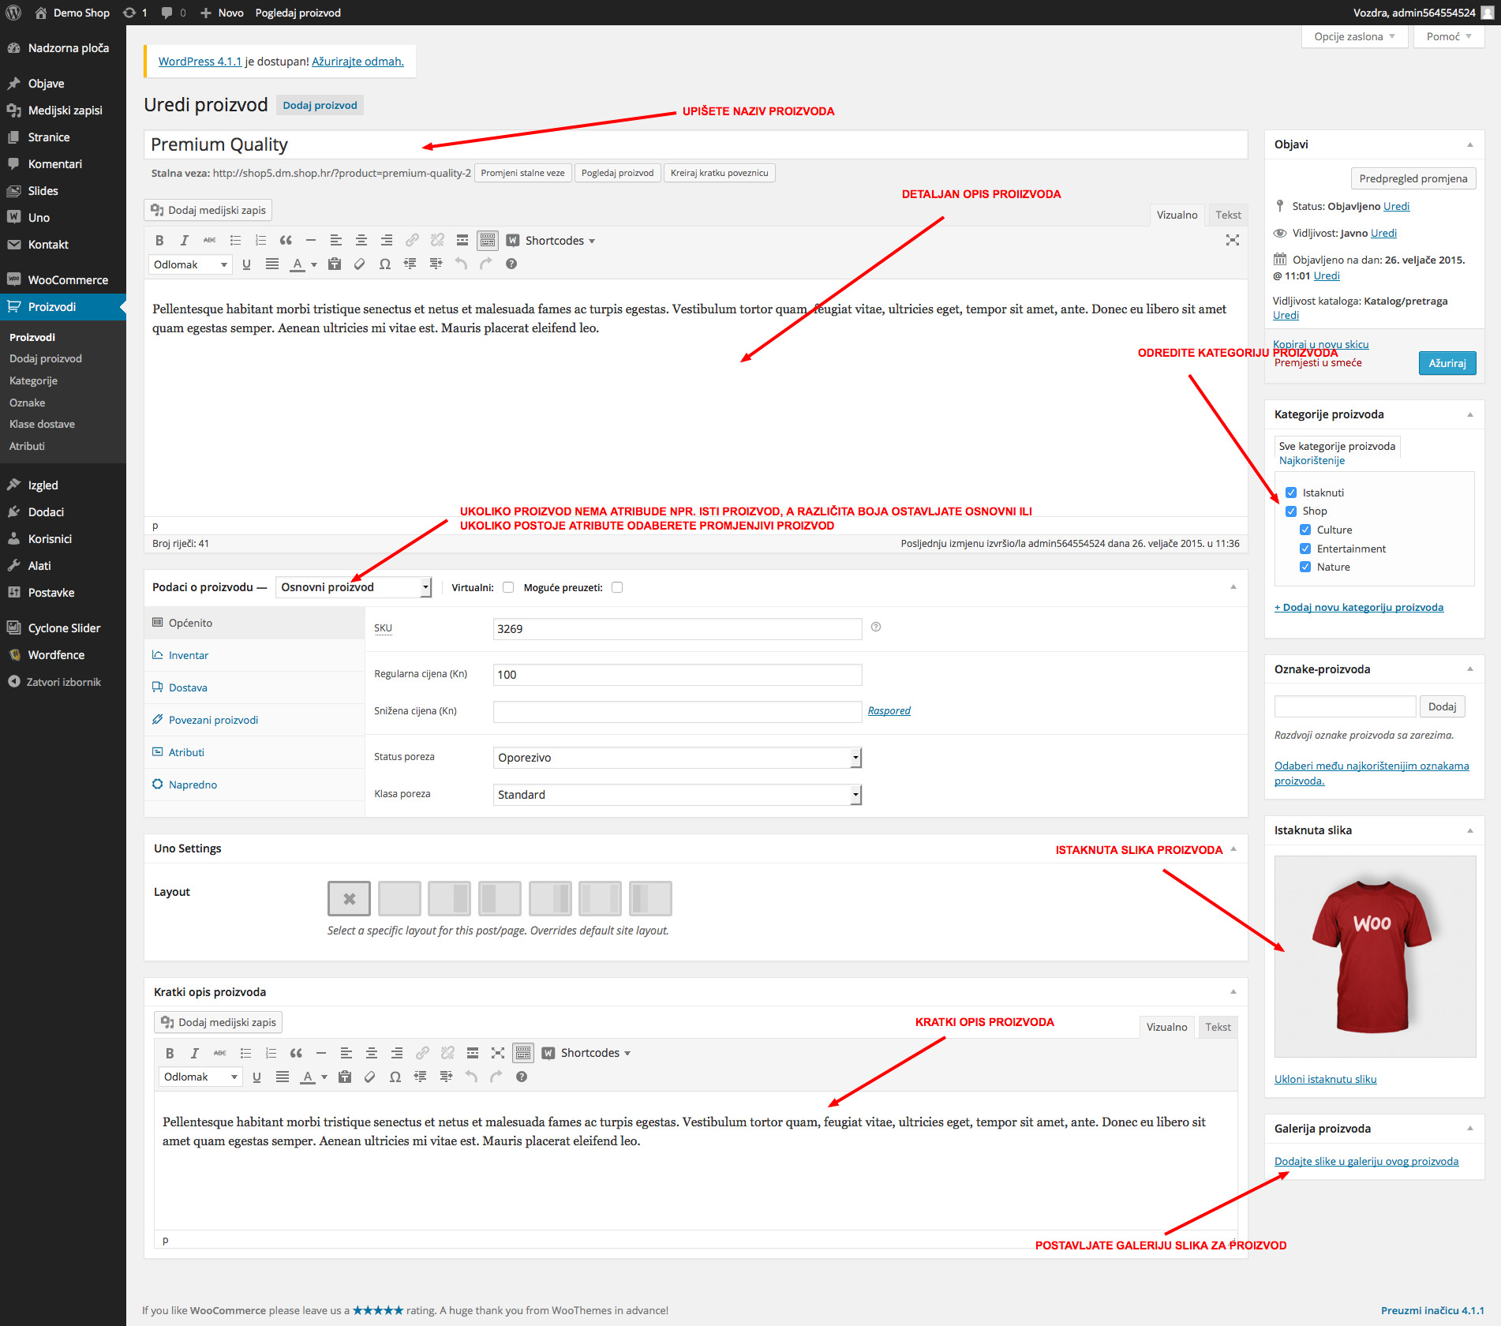
Task: Click the underline icon in main editor
Action: coord(246,264)
